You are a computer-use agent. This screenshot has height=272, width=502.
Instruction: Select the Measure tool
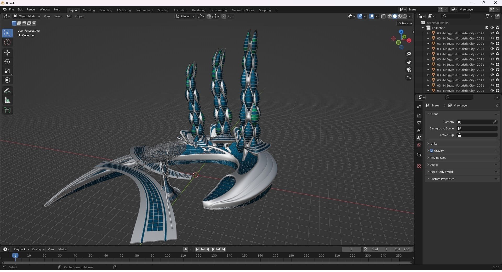click(x=7, y=100)
